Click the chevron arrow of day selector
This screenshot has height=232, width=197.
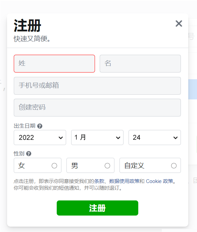pos(176,138)
